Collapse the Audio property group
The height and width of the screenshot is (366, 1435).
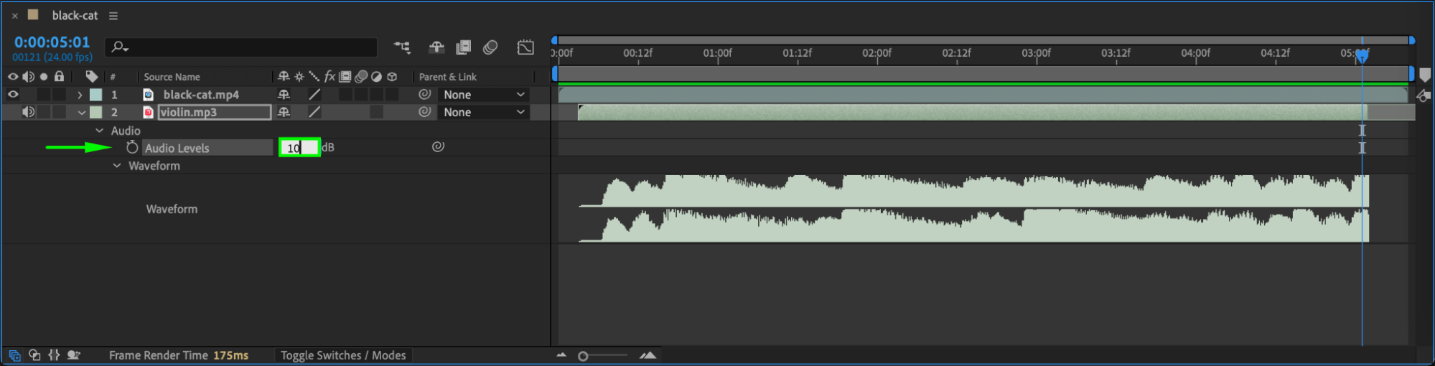click(99, 131)
